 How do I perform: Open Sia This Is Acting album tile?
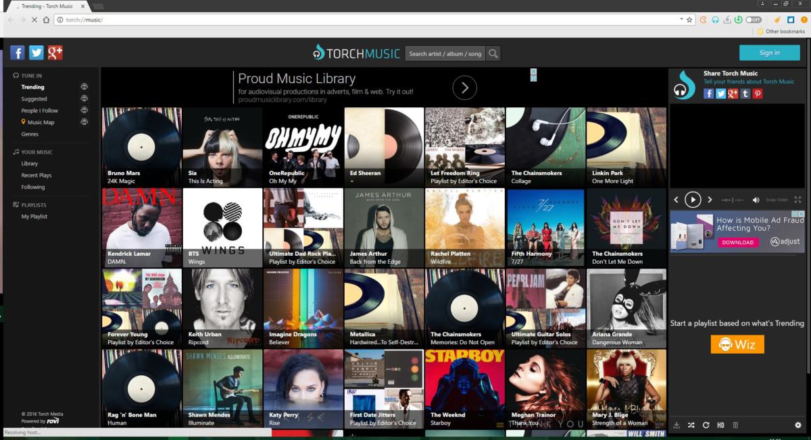(x=222, y=146)
